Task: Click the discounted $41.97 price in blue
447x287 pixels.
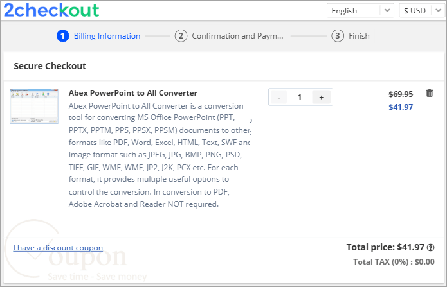Action: 401,107
